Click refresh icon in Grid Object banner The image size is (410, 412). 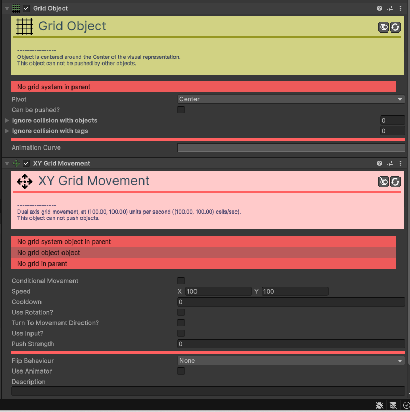(x=395, y=27)
